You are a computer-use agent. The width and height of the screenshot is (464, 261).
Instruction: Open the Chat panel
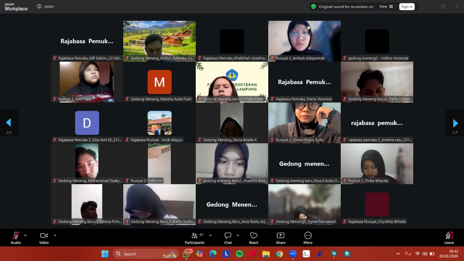tap(228, 238)
